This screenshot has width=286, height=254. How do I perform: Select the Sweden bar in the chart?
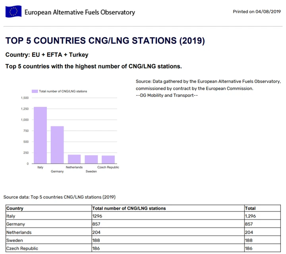91,159
